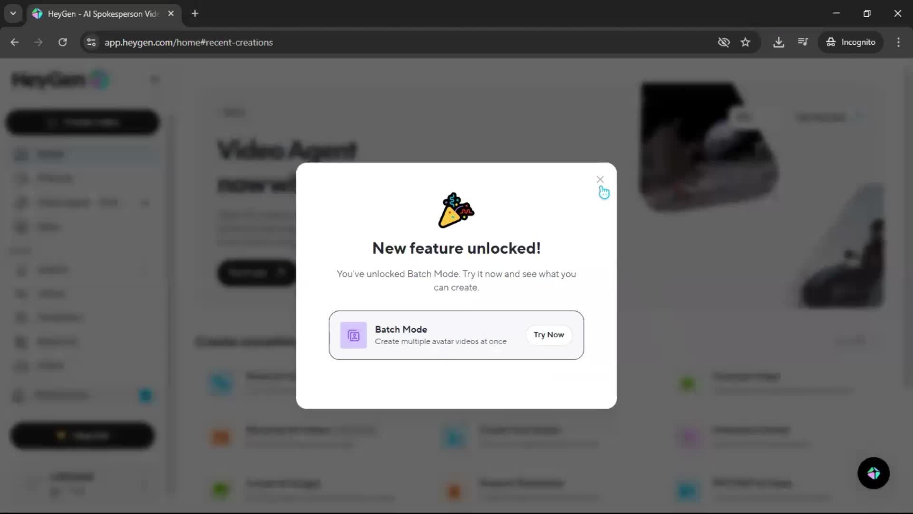Bookmark this page with the star icon

tap(745, 42)
